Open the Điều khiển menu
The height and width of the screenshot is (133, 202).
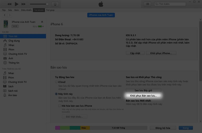click(x=26, y=10)
